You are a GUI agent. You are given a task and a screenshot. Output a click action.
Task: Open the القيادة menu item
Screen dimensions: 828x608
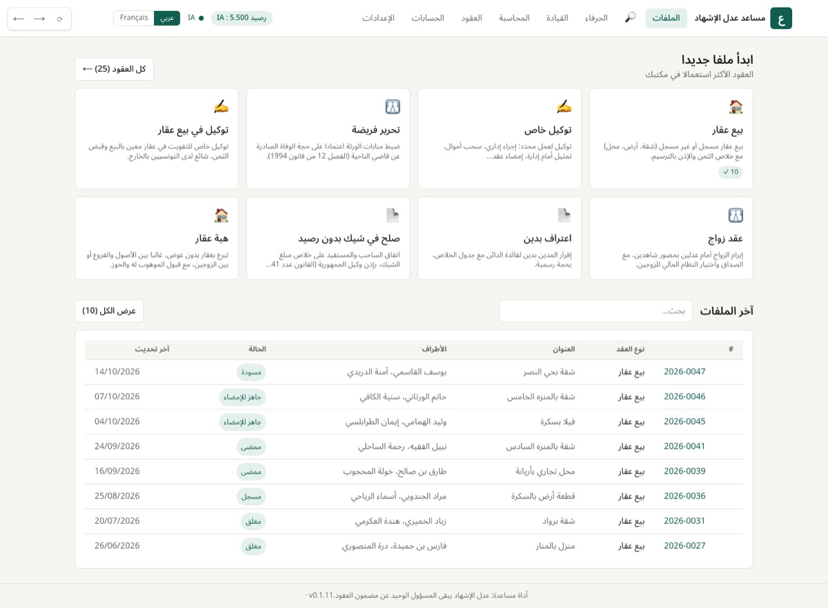[558, 18]
